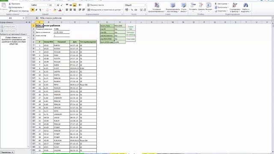Align text left
The image size is (274, 154).
67,10
